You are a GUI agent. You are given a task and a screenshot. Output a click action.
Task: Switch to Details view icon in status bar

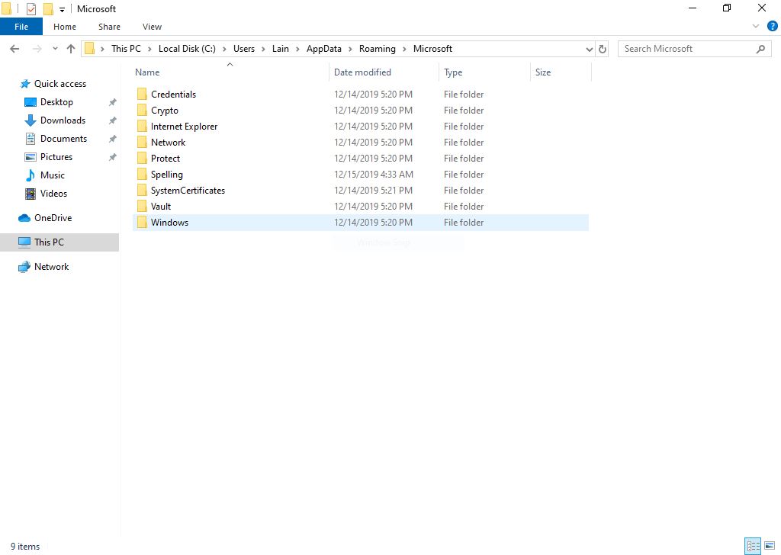pos(753,546)
